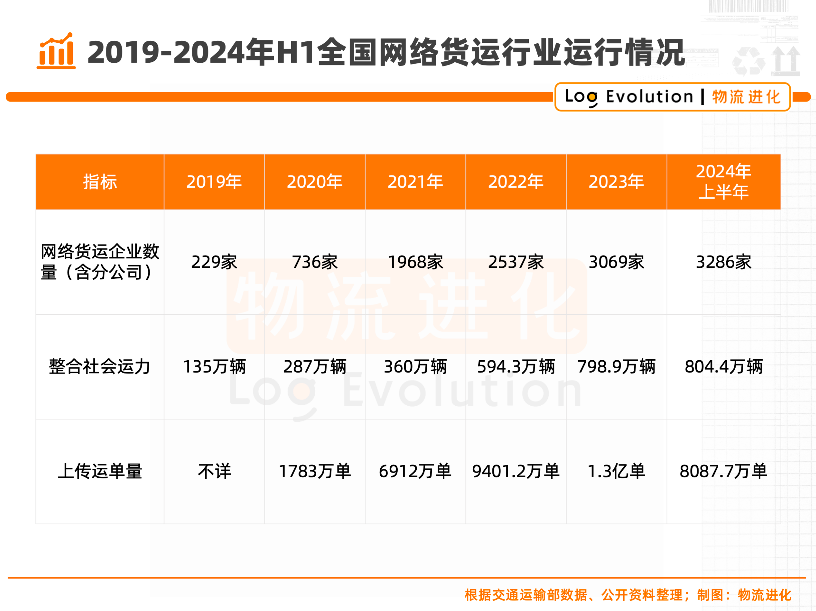
Task: Click the data source footer note
Action: [628, 595]
